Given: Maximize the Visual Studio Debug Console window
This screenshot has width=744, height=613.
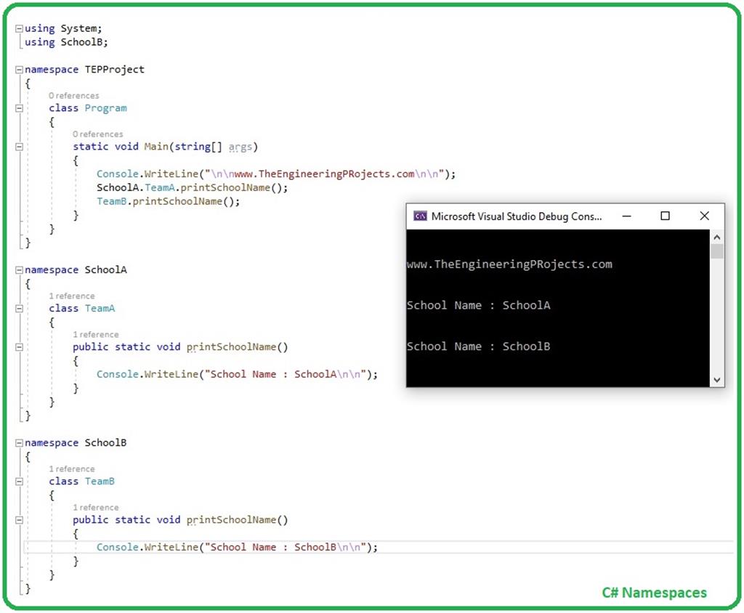Looking at the screenshot, I should pyautogui.click(x=665, y=216).
